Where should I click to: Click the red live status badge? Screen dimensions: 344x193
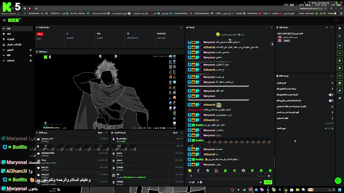[x=40, y=34]
